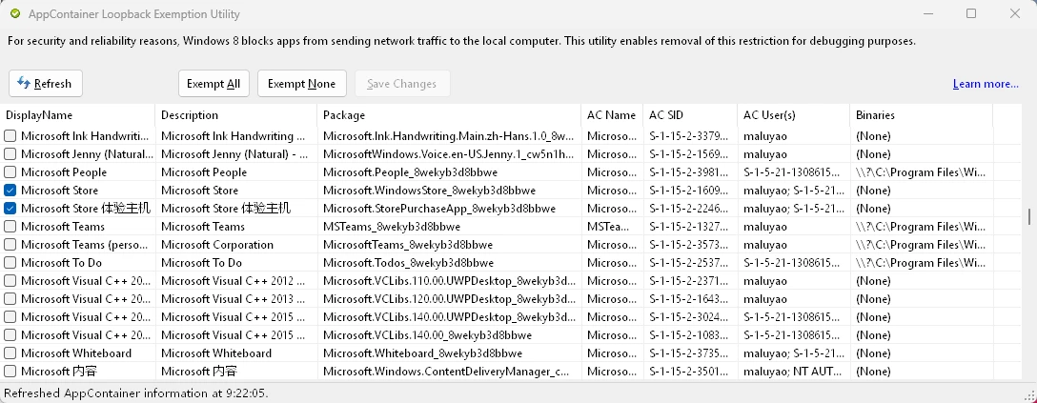The width and height of the screenshot is (1037, 403).
Task: Enable exemption for Microsoft People
Action: (10, 172)
